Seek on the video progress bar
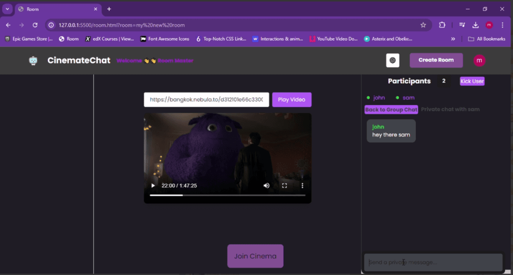This screenshot has height=275, width=513. pos(227,195)
